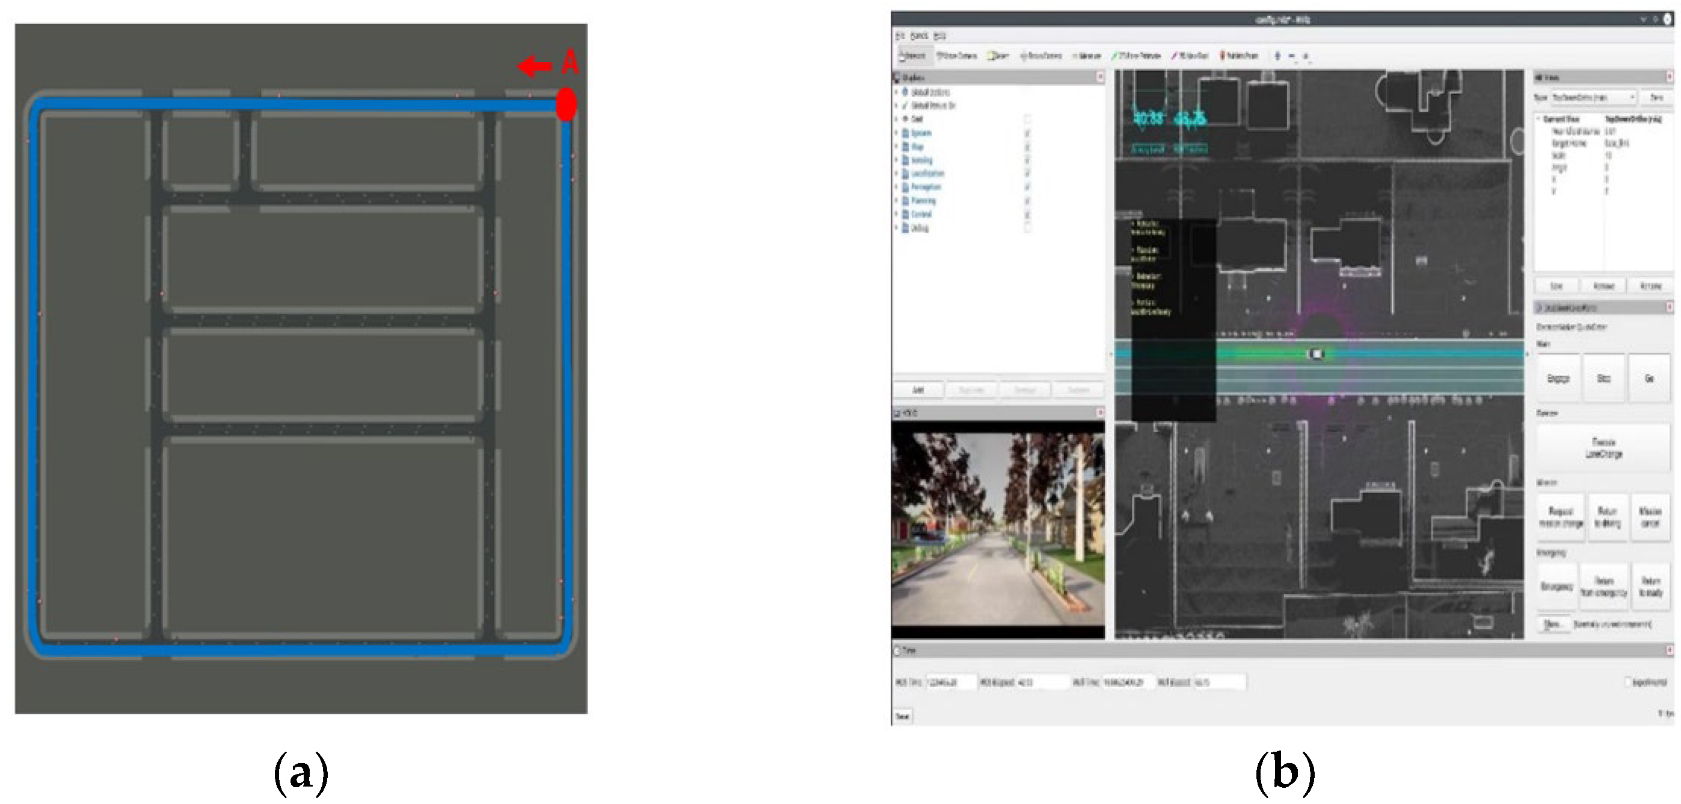
Task: Open the File menu
Action: 900,36
